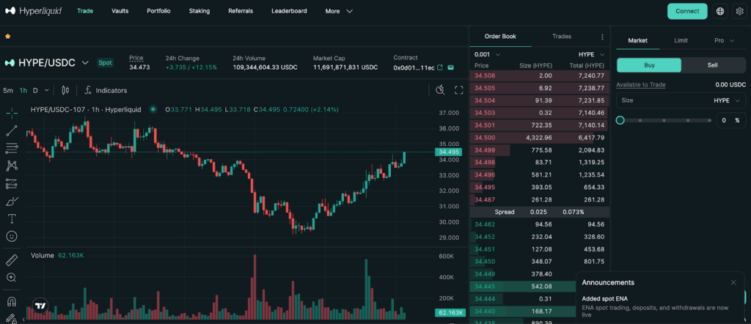Switch to the Trades tab
The height and width of the screenshot is (324, 751).
[562, 36]
